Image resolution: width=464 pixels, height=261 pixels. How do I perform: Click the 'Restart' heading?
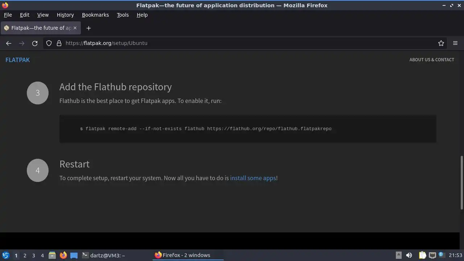74,164
